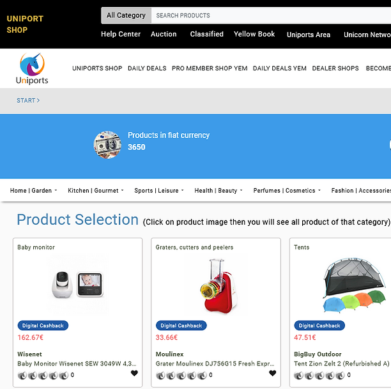Select the DAILY DEALS tab
The height and width of the screenshot is (389, 391).
(x=147, y=68)
